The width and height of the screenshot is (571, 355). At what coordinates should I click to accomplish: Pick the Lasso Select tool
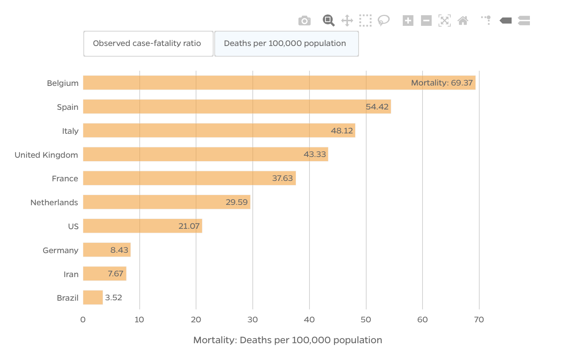click(x=383, y=21)
